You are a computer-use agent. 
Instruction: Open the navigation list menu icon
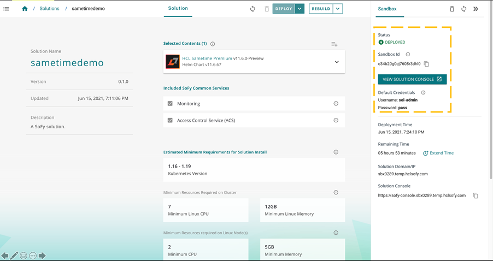(x=6, y=9)
